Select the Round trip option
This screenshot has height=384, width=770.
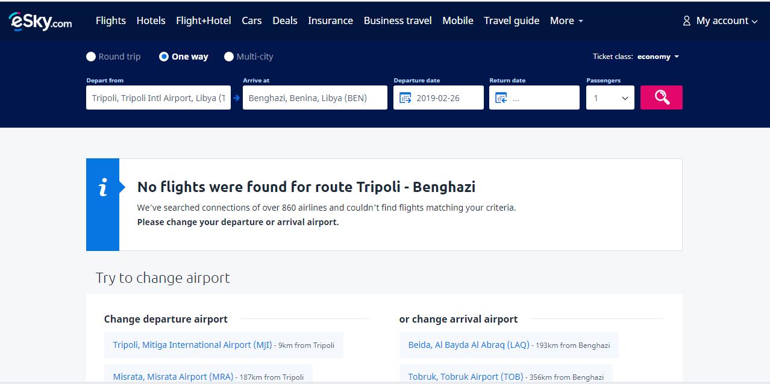pyautogui.click(x=91, y=57)
